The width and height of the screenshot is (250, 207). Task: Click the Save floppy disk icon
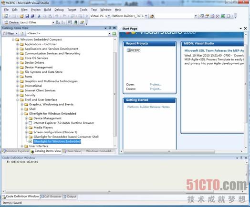point(27,16)
